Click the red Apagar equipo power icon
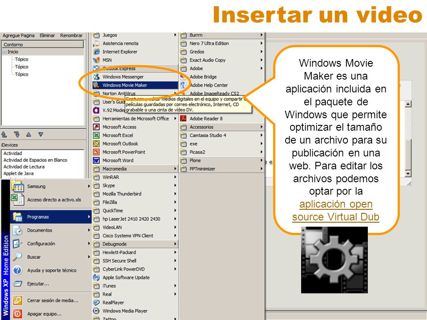This screenshot has height=320, width=427. 17,314
